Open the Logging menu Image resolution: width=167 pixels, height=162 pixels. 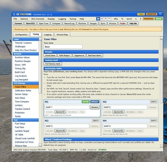coord(62,19)
